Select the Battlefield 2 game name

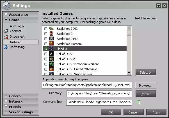(65, 34)
